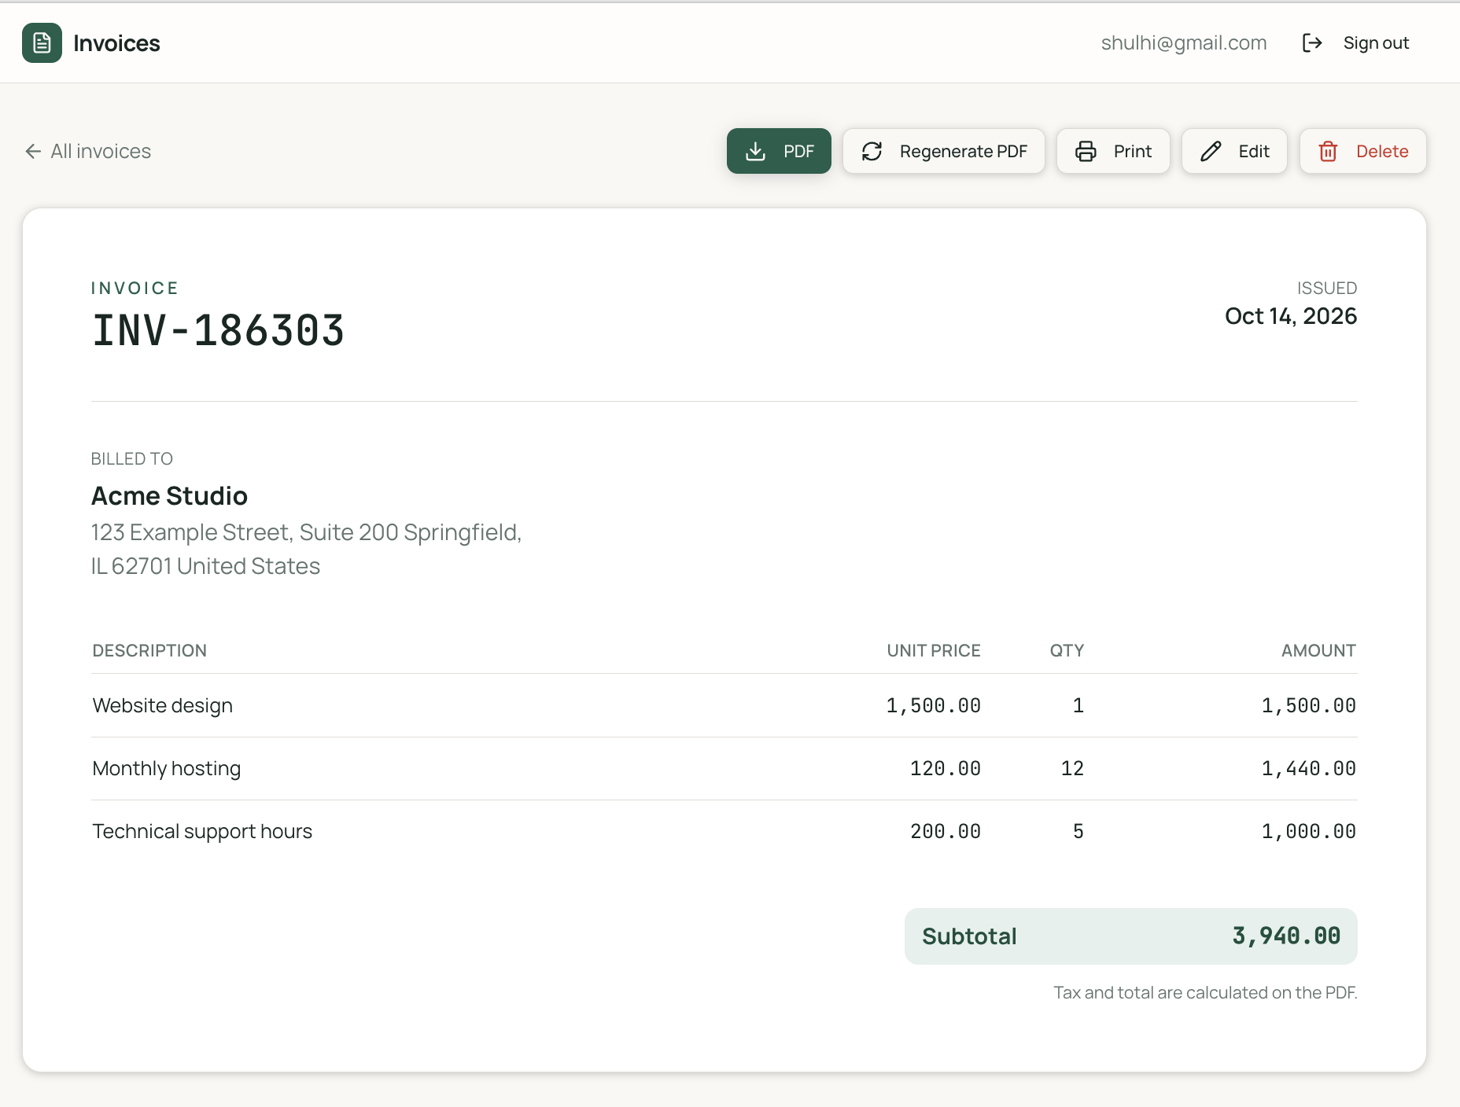Viewport: 1460px width, 1107px height.
Task: Click the Website design description
Action: coord(163,705)
